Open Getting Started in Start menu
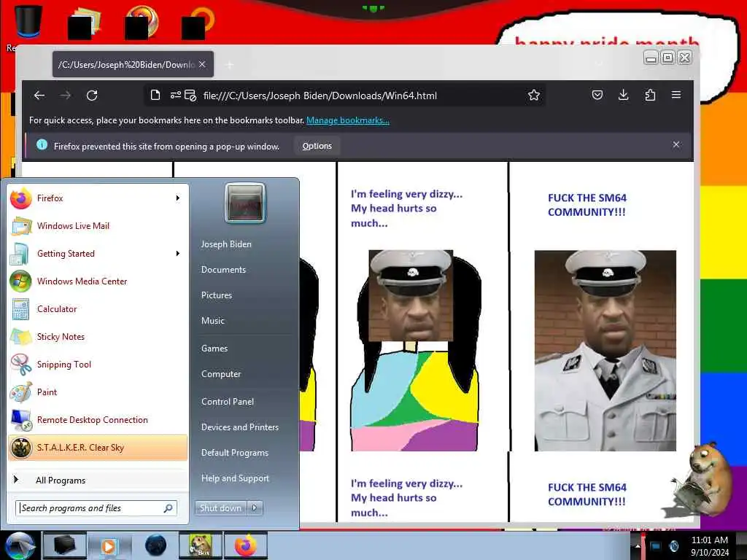This screenshot has height=560, width=747. (x=98, y=253)
